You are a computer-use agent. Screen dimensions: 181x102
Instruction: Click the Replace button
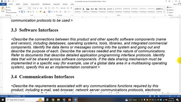(x=170, y=10)
